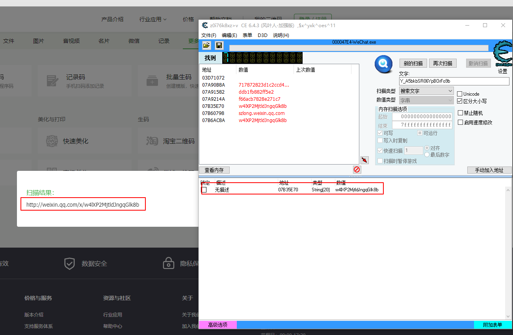
Task: Select result row showing szlong.weixin.qq.com
Action: coord(279,113)
